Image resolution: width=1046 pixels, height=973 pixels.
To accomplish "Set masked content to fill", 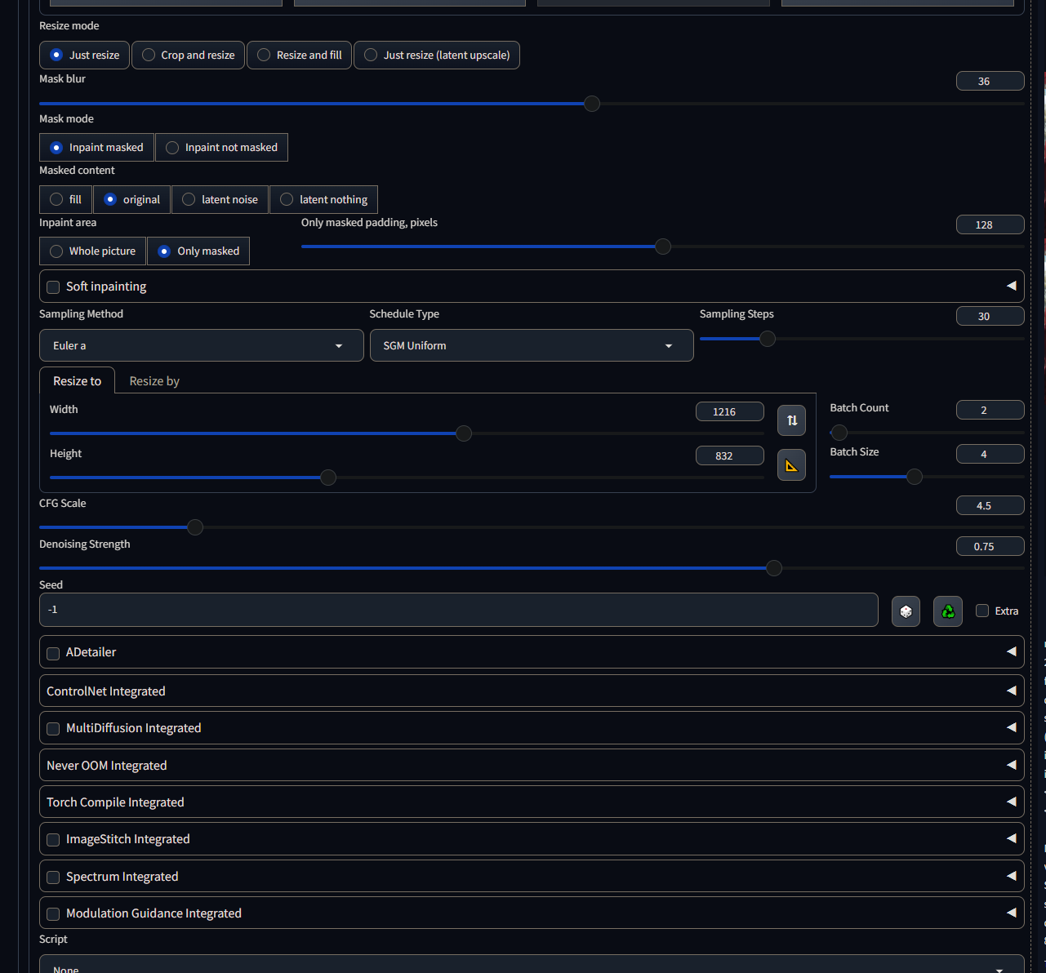I will click(x=65, y=199).
